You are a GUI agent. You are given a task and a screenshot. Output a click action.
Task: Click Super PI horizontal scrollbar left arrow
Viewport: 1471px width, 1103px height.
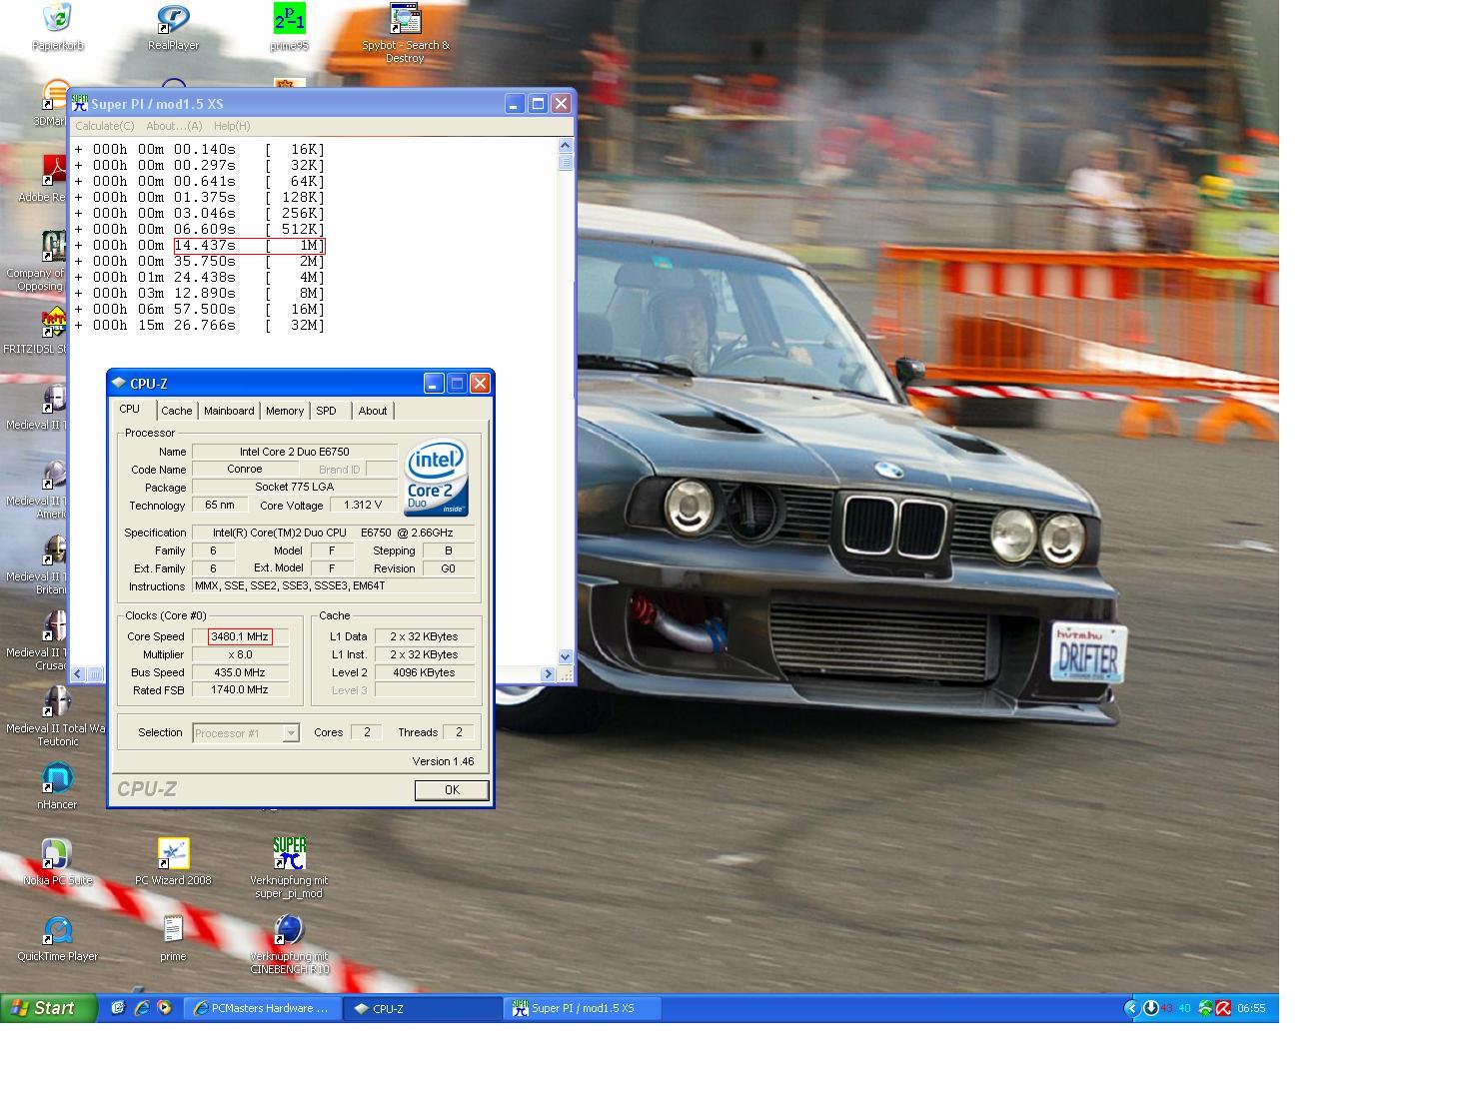(79, 674)
